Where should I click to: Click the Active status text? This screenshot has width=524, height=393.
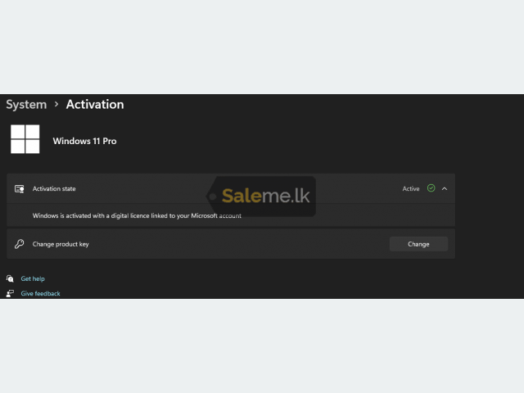point(411,189)
